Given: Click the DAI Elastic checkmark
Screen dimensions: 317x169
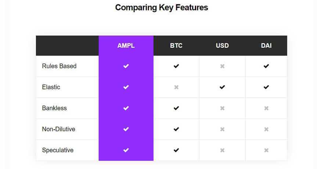Looking at the screenshot, I should (266, 87).
